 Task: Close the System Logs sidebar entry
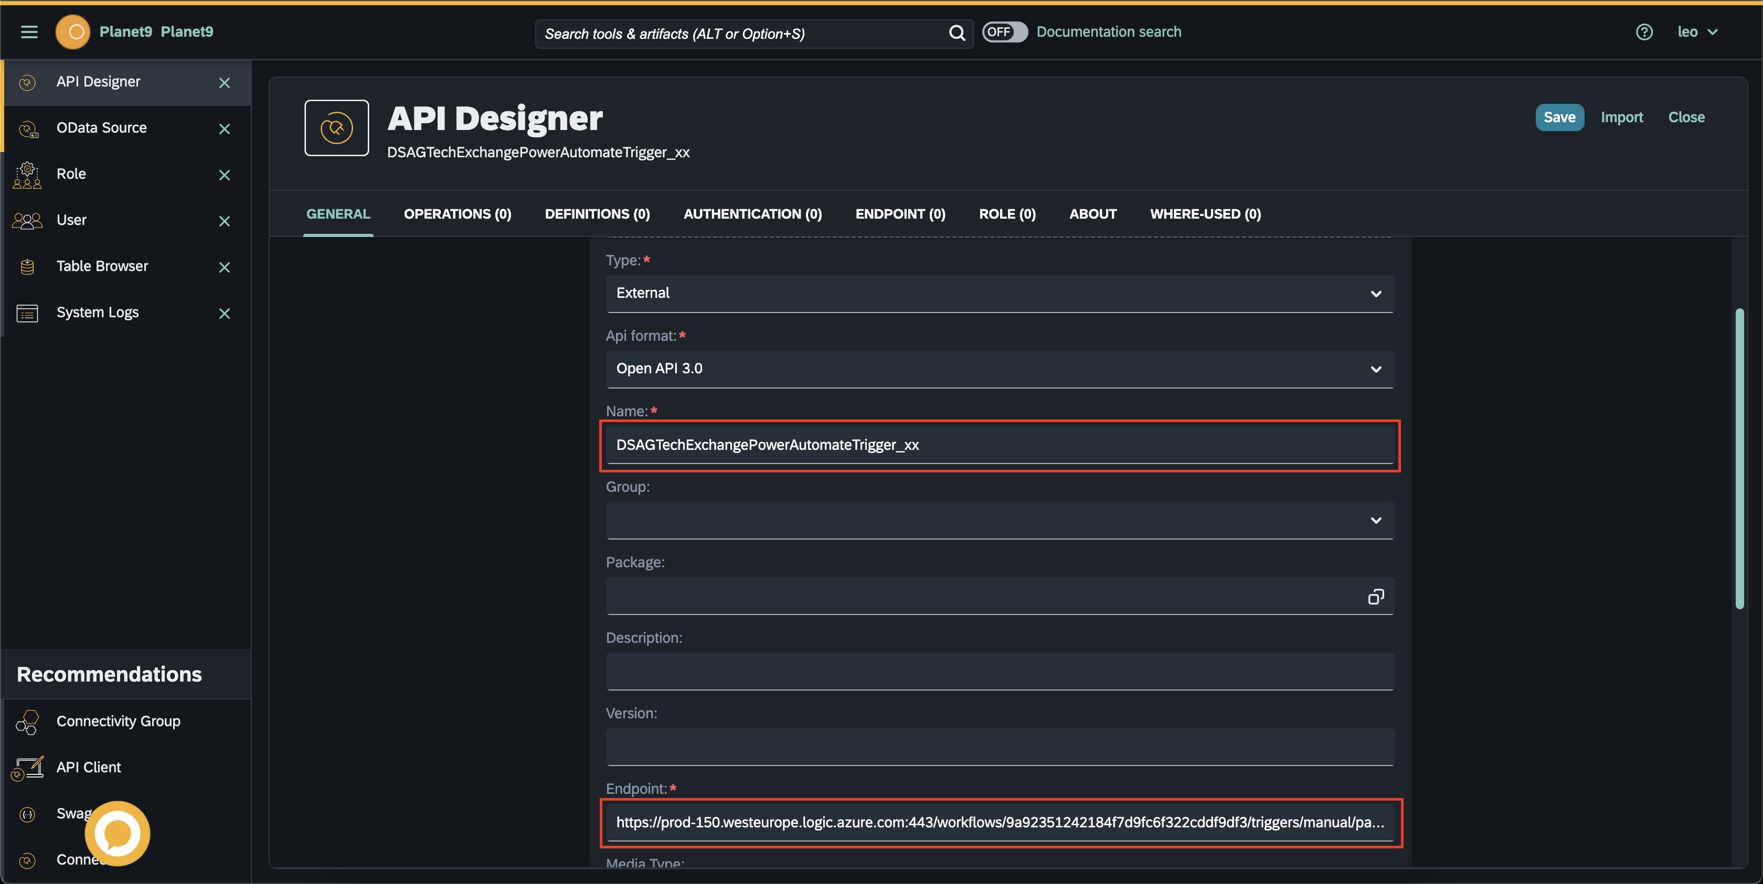coord(224,313)
